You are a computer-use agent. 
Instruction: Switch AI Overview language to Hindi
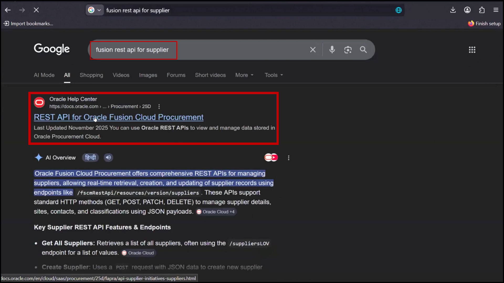coord(90,157)
